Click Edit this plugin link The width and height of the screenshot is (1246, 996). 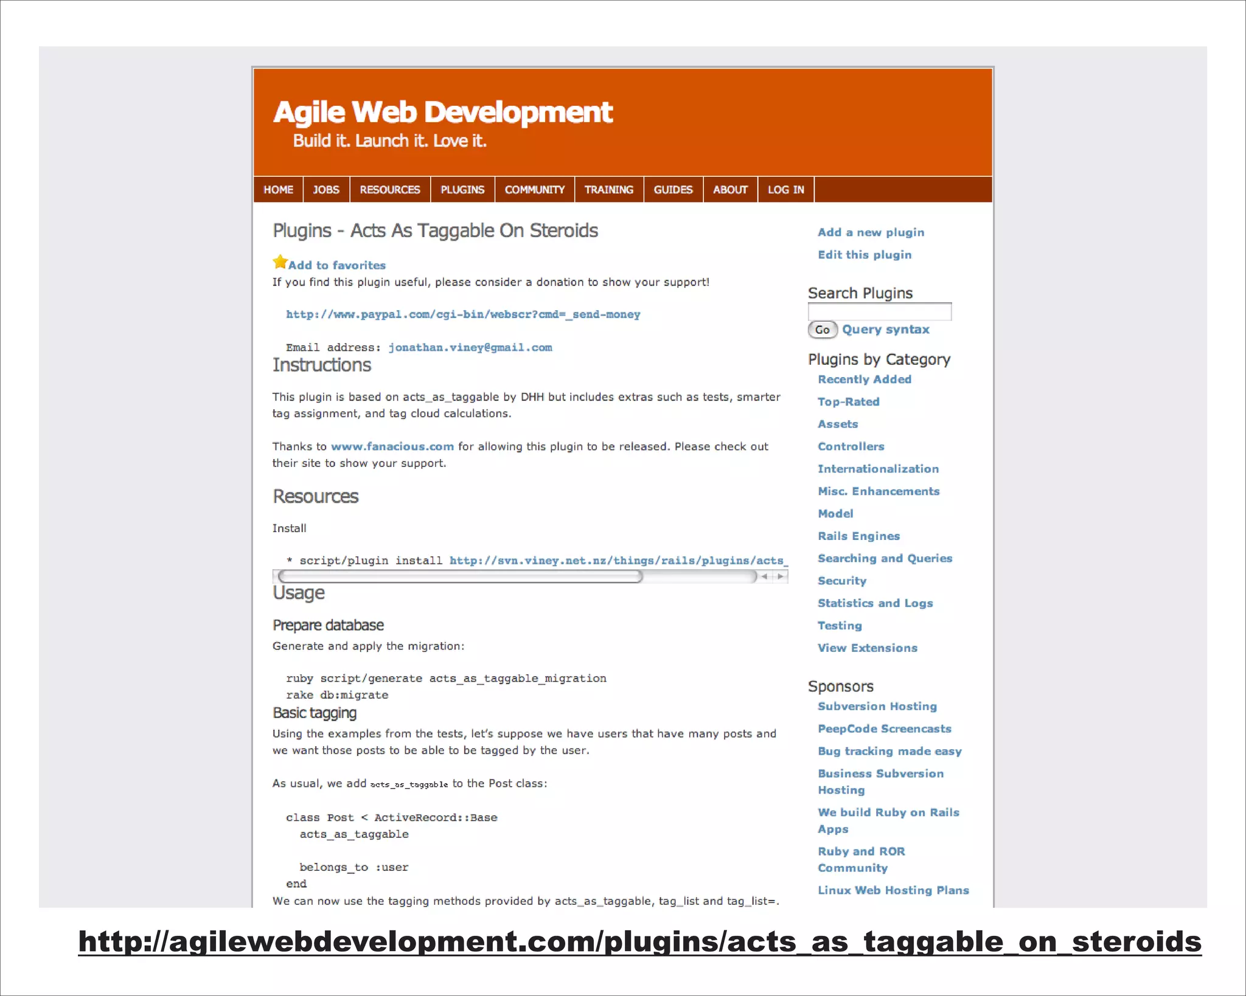[865, 255]
